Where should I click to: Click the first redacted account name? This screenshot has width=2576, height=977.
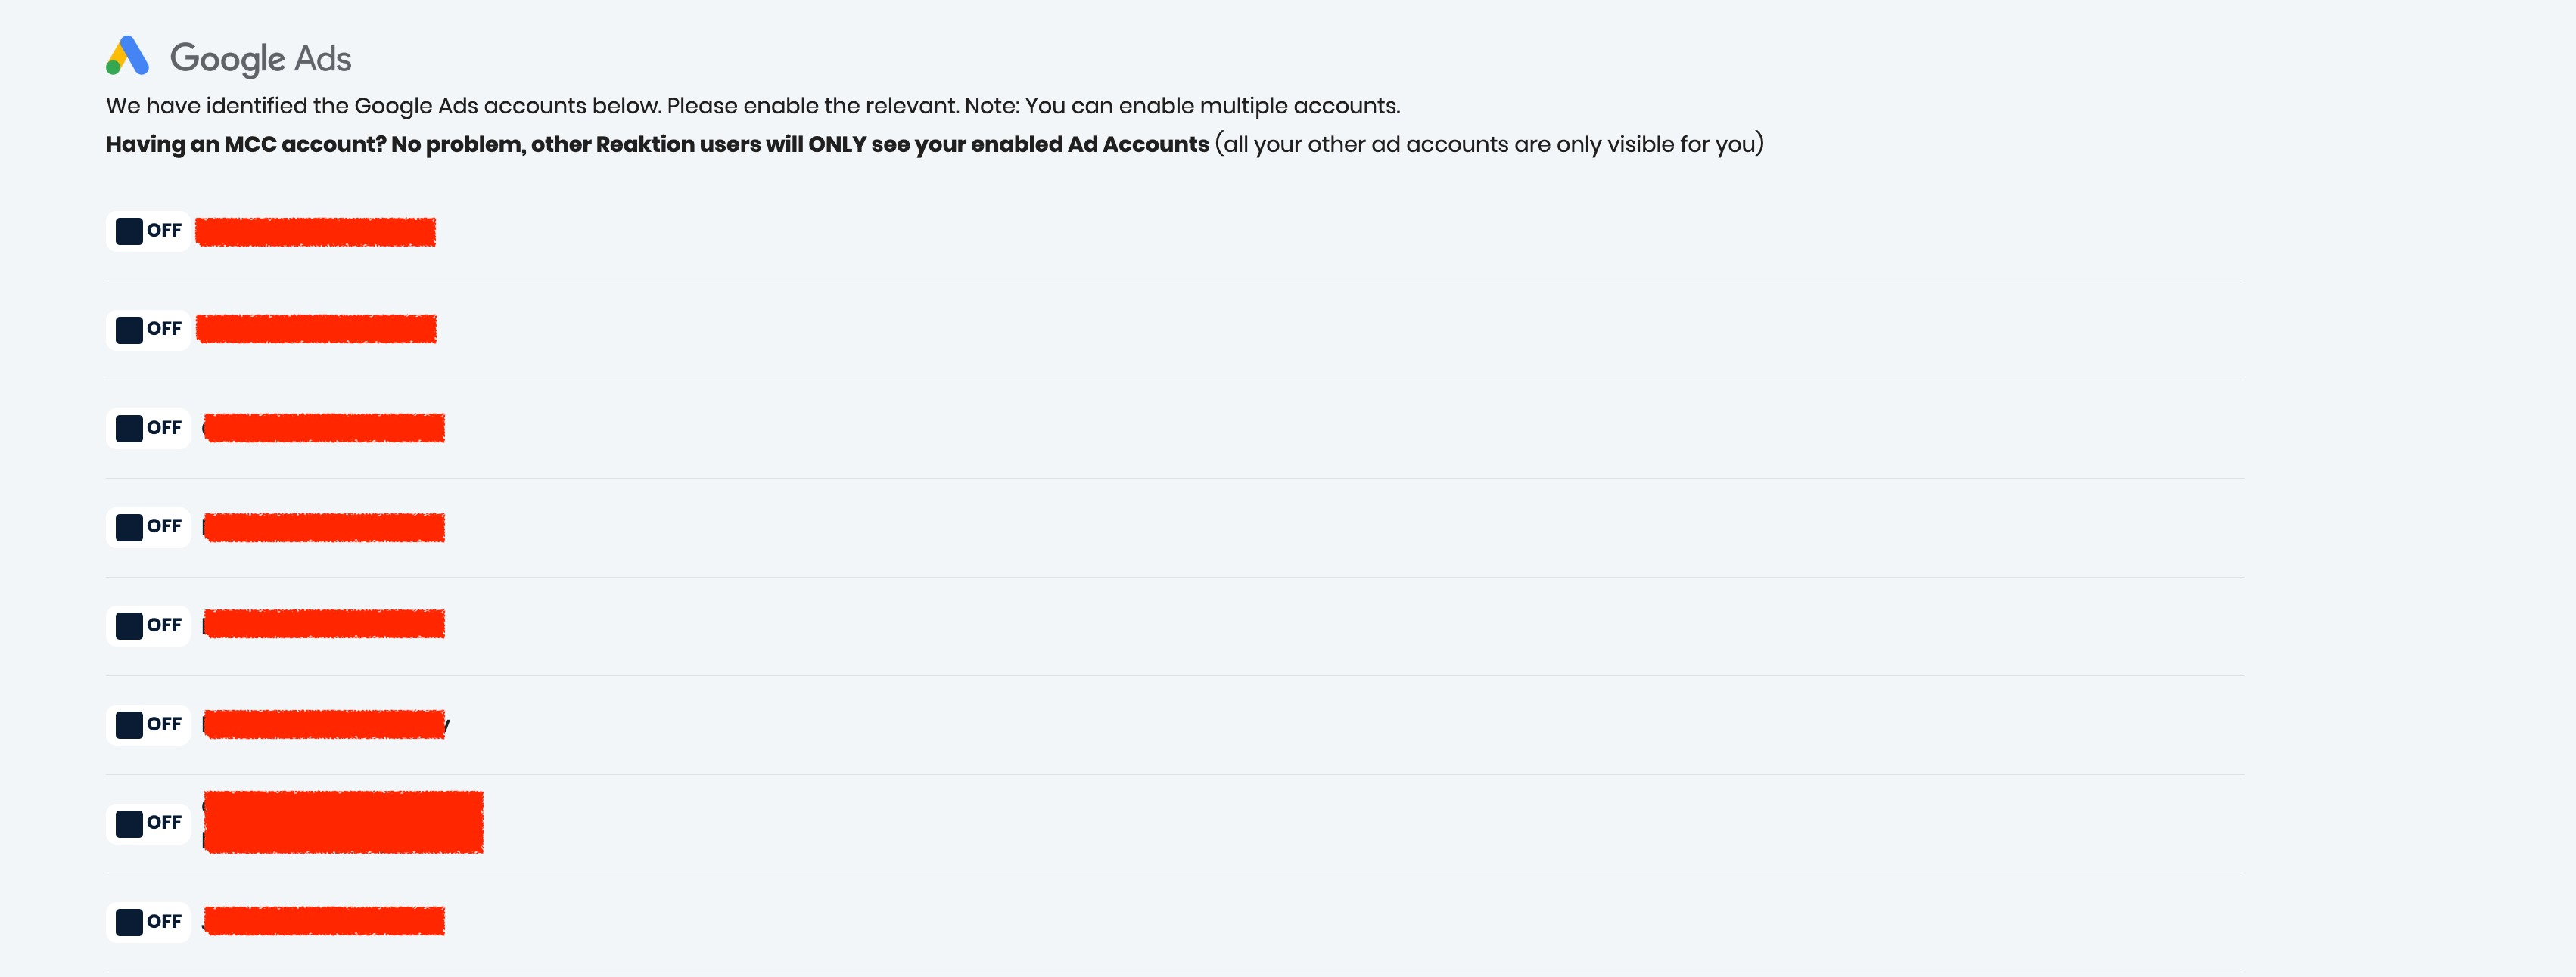(x=315, y=231)
